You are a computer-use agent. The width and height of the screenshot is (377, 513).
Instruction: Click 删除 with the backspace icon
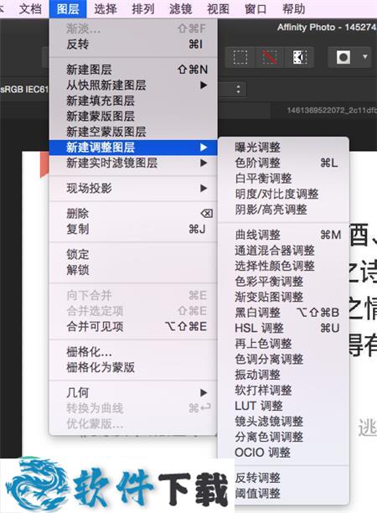tap(133, 214)
